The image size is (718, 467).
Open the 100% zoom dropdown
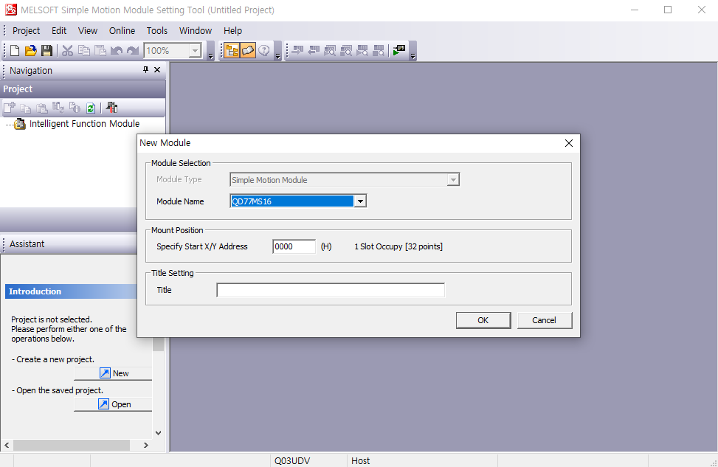(x=195, y=50)
